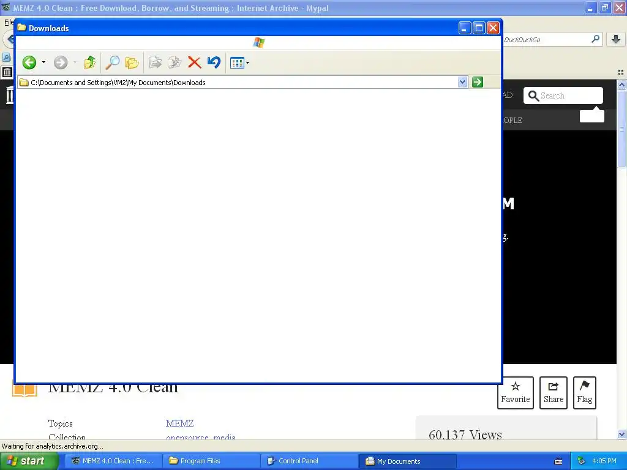Expand the Views dropdown arrow
The width and height of the screenshot is (627, 470).
click(247, 63)
